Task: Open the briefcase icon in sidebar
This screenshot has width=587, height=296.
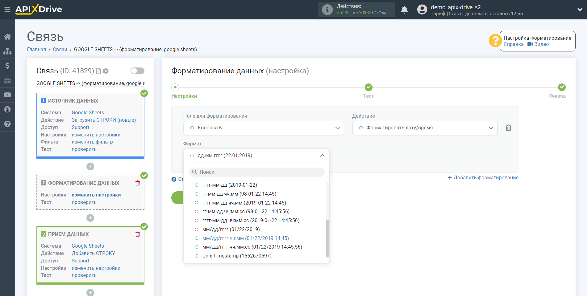Action: tap(7, 80)
